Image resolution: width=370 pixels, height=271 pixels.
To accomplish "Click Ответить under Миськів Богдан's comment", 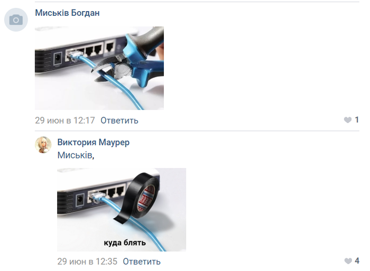I will click(119, 120).
